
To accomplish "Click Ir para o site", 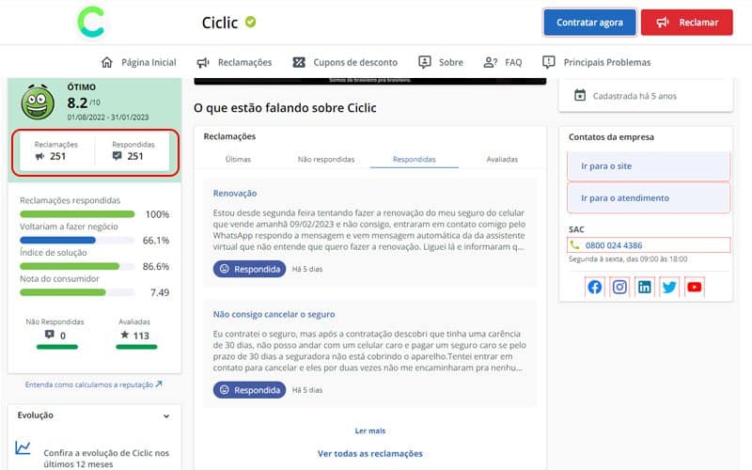I will pyautogui.click(x=649, y=166).
